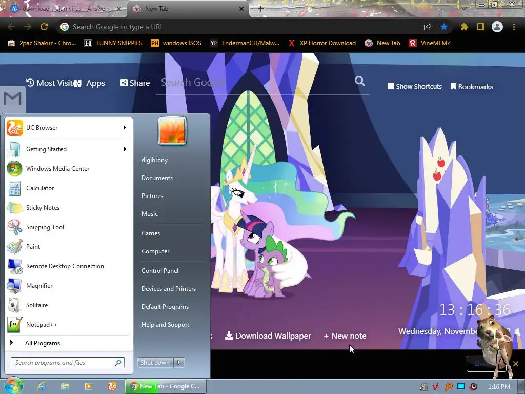Screen dimensions: 525x394
Task: Add a note with + New note
Action: coord(345,336)
